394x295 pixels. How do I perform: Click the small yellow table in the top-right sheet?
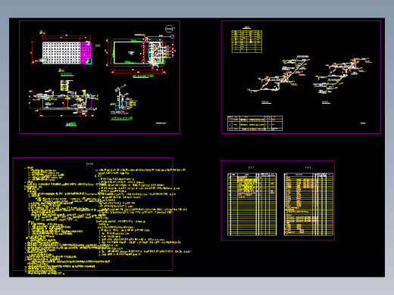click(x=247, y=42)
